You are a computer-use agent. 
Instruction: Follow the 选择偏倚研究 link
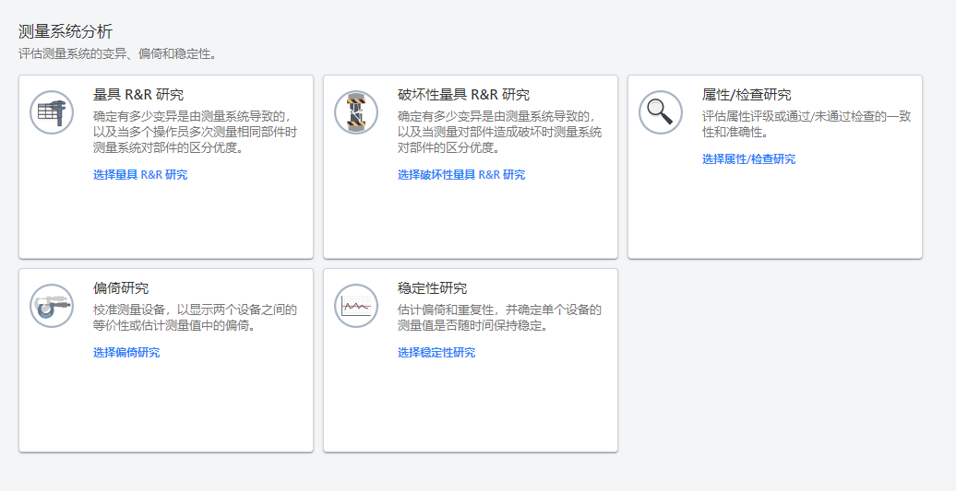pyautogui.click(x=126, y=353)
